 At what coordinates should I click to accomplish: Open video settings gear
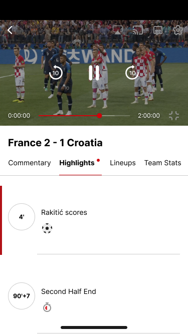click(178, 30)
